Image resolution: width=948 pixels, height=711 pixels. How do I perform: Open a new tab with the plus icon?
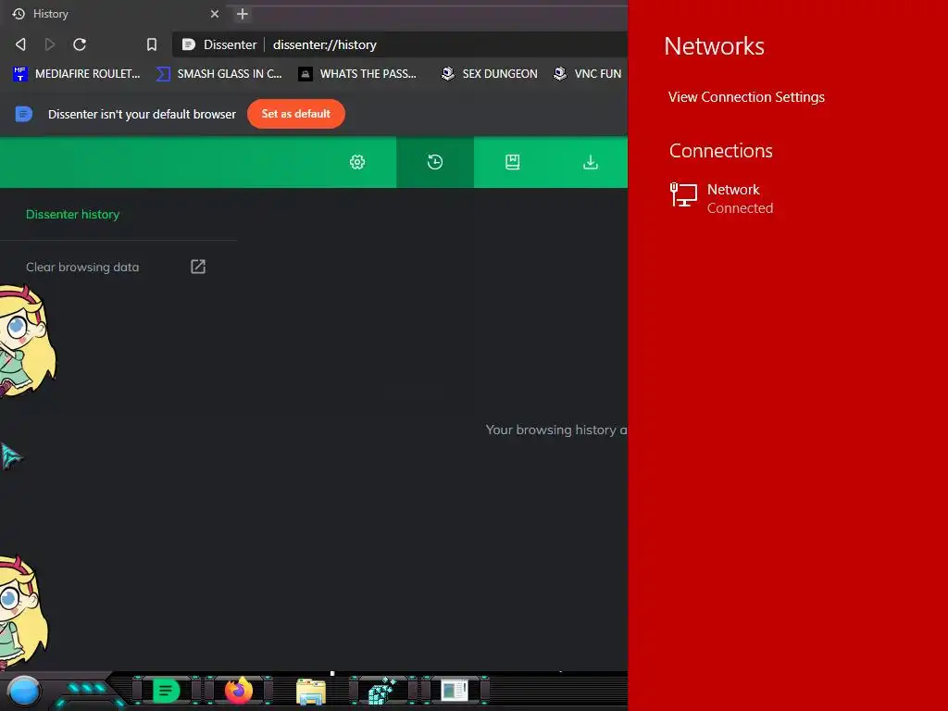pos(243,14)
